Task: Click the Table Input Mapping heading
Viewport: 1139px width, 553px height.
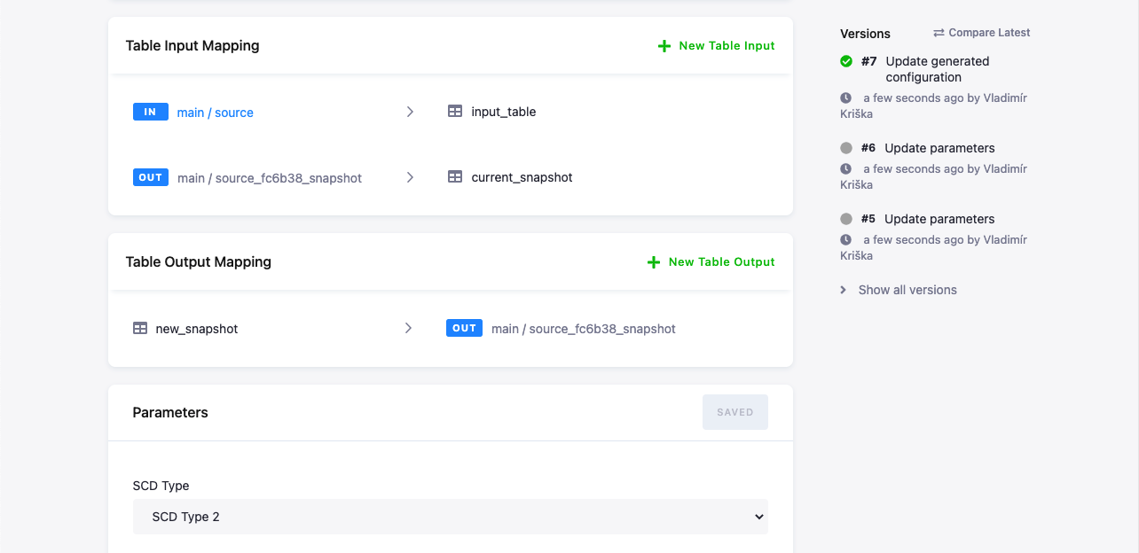Action: pos(192,45)
